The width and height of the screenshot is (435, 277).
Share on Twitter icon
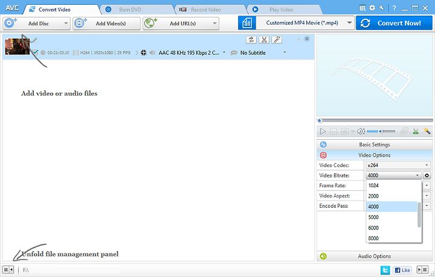coord(385,270)
